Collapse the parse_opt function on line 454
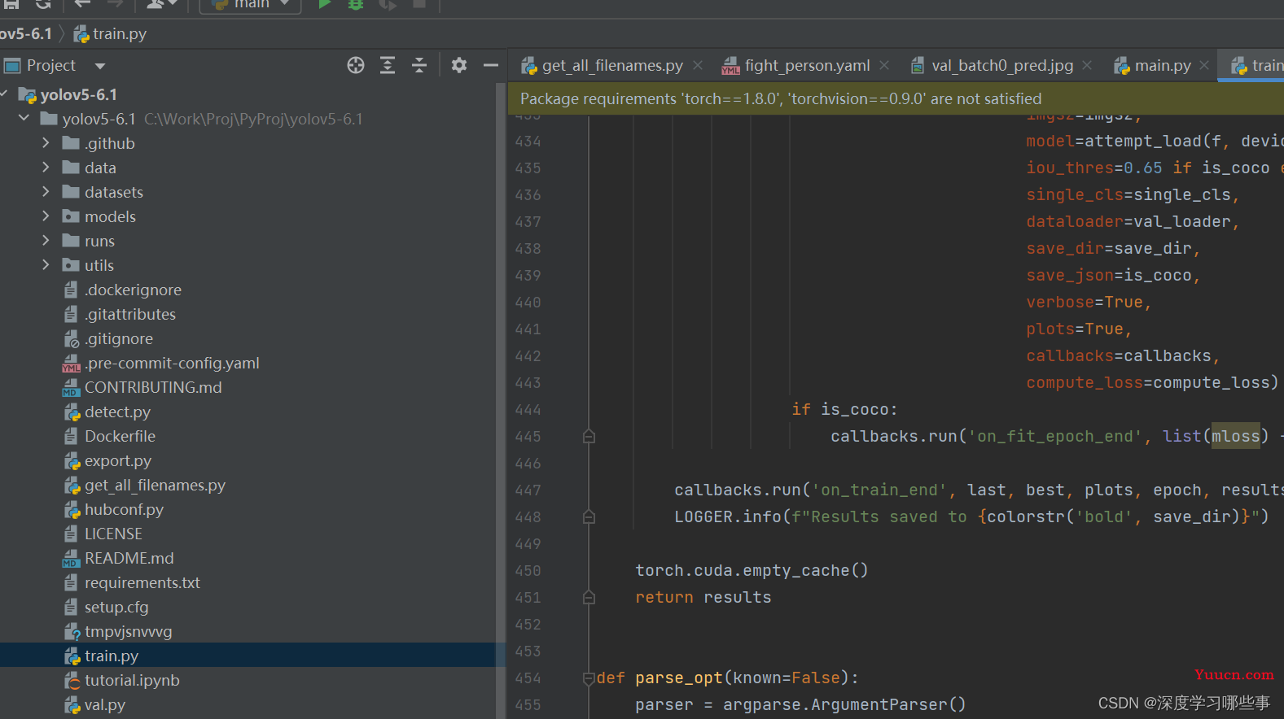 [589, 678]
